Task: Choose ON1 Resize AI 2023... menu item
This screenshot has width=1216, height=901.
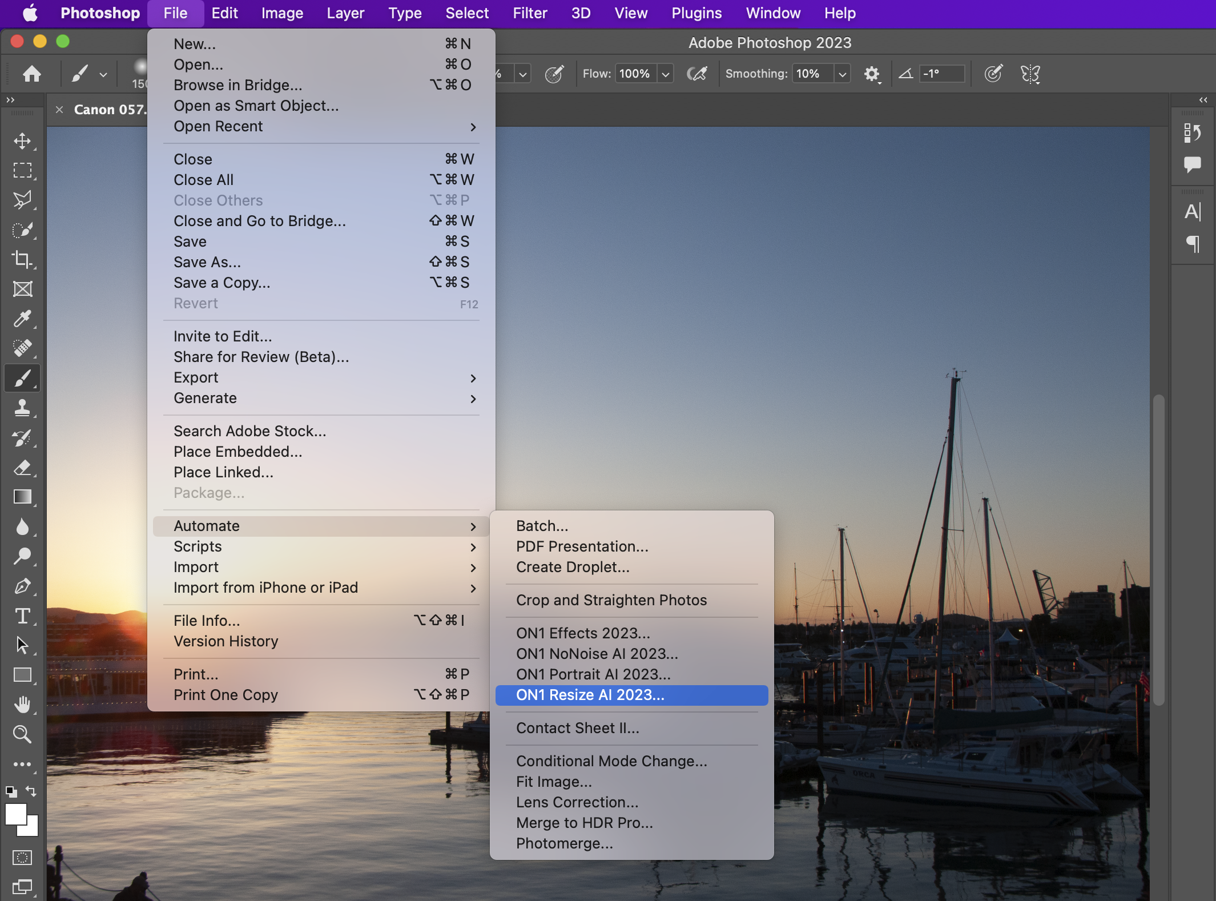Action: [632, 695]
